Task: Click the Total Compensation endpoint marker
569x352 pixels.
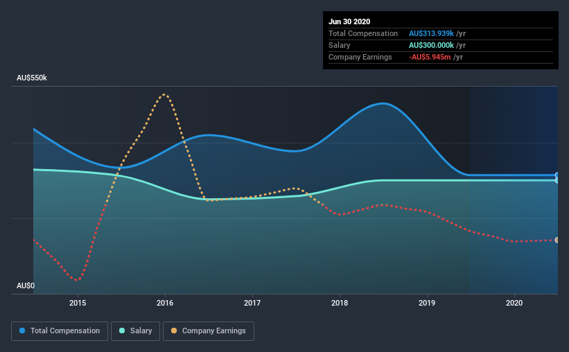Action: tap(557, 175)
